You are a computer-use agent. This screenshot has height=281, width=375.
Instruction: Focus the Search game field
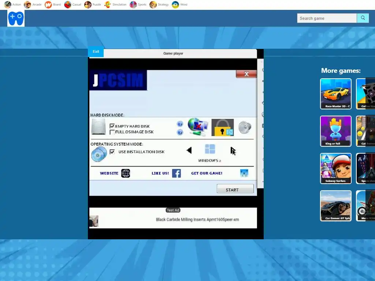tap(327, 18)
